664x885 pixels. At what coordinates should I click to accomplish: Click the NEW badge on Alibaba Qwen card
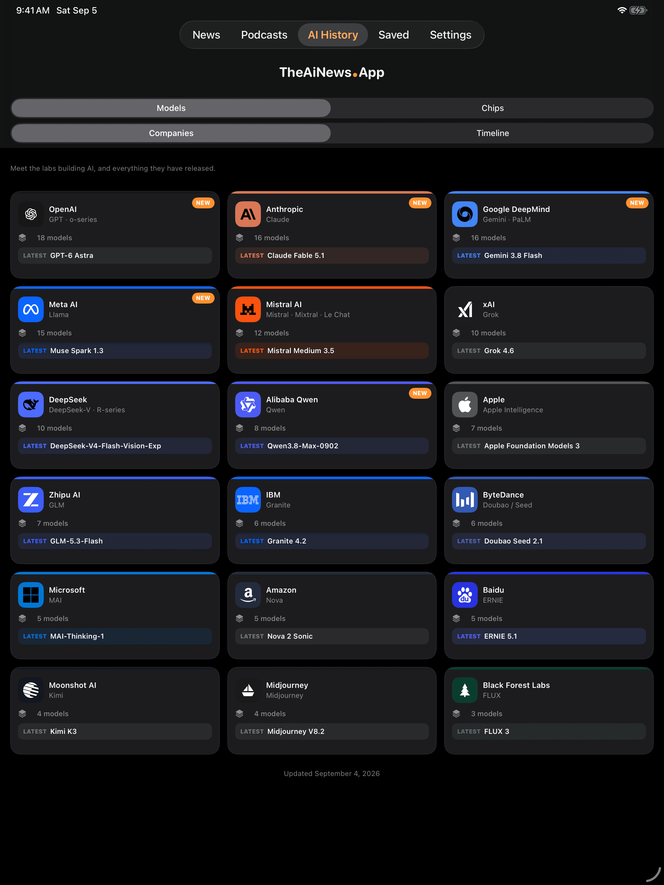pos(420,393)
